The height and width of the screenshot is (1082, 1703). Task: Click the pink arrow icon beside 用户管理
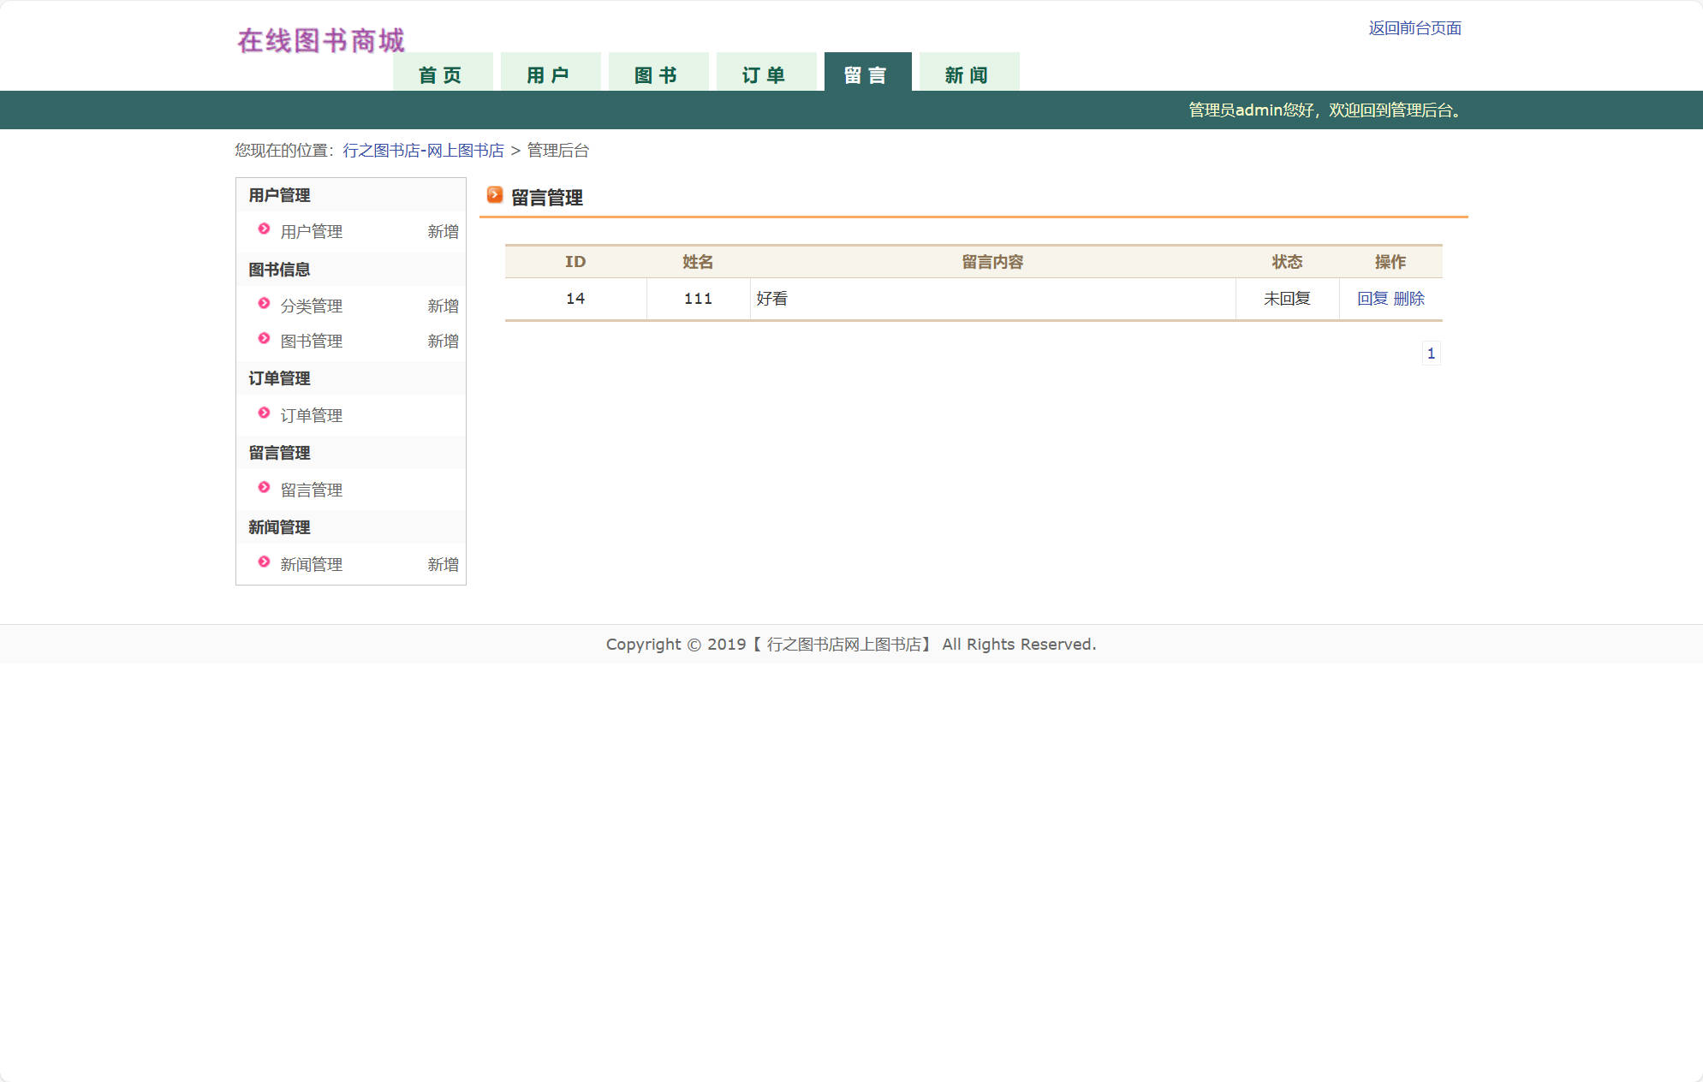[263, 229]
